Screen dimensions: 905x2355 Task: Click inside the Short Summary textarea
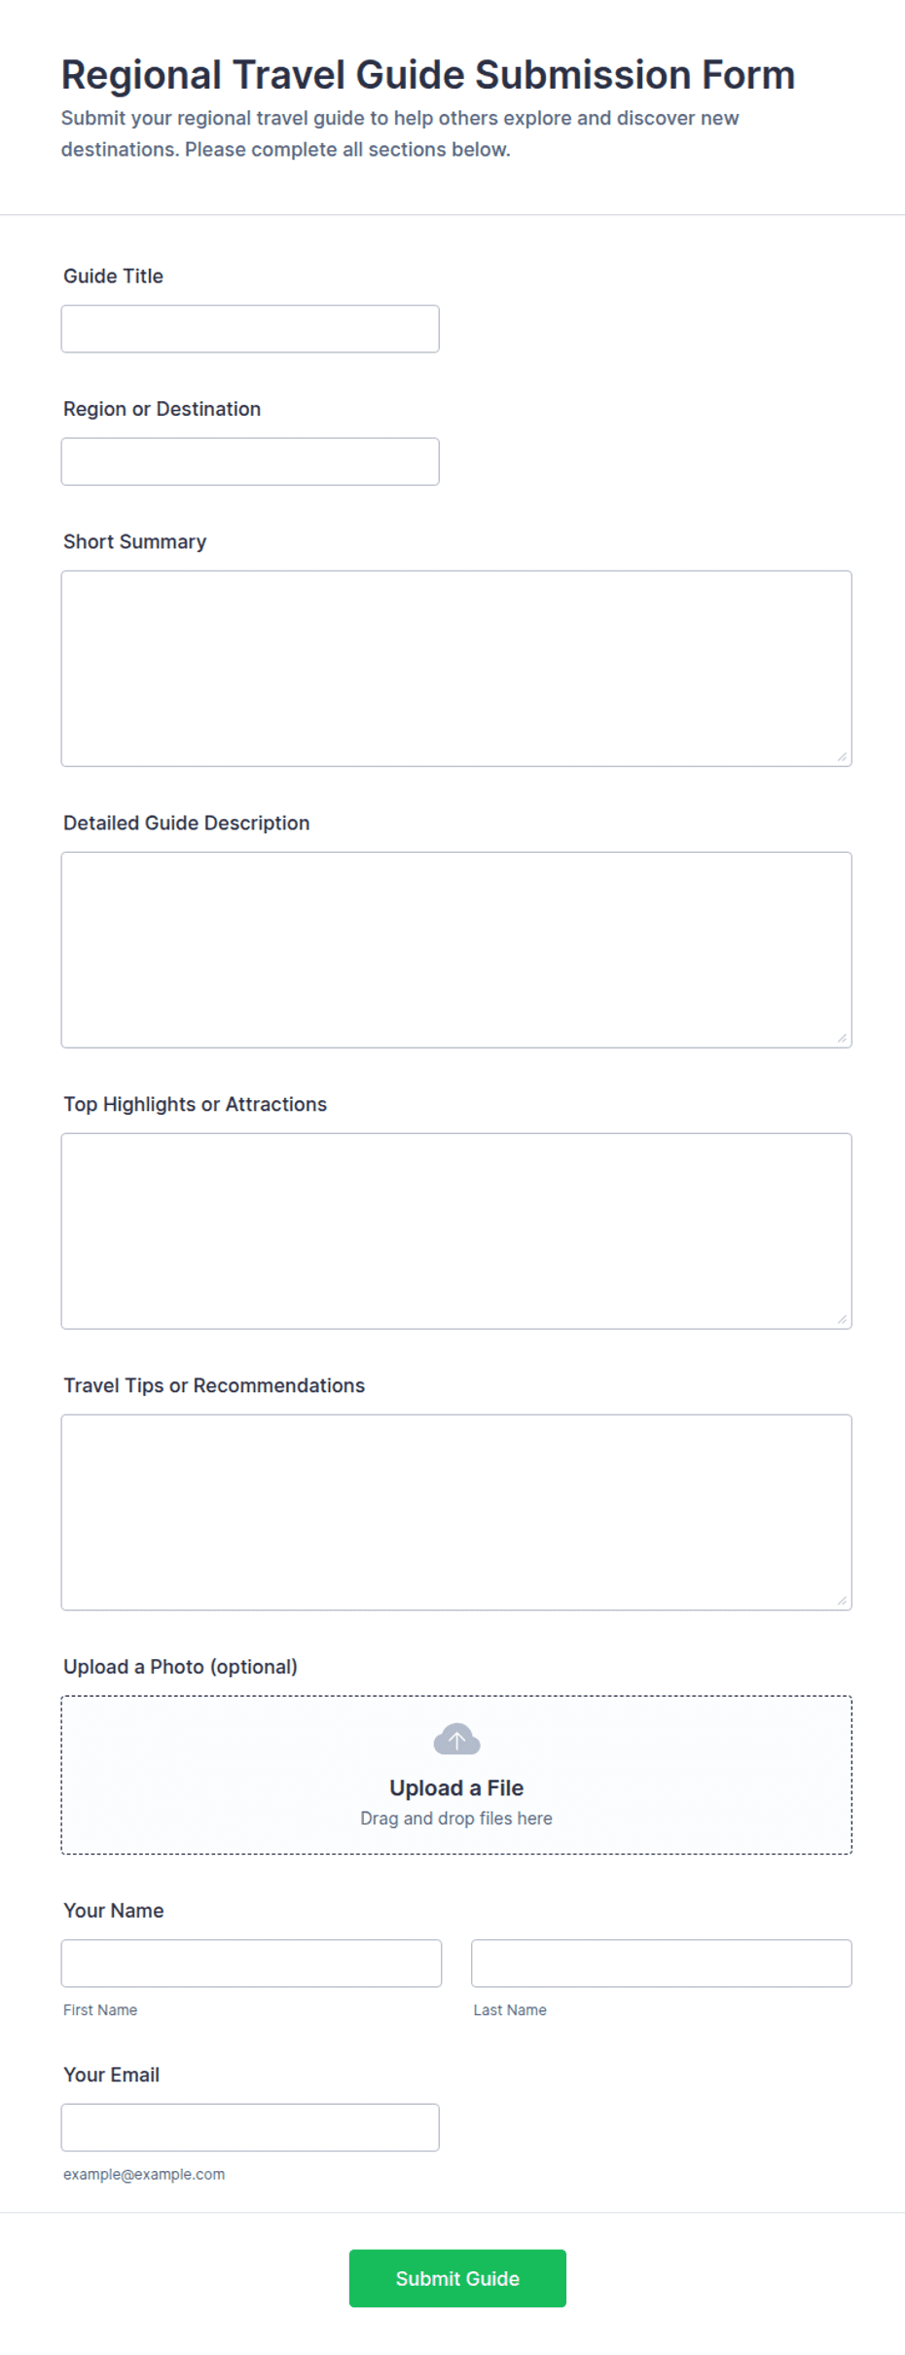point(456,669)
